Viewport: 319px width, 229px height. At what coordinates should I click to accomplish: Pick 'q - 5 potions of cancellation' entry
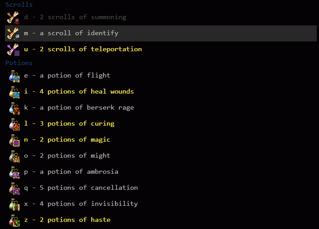81,188
